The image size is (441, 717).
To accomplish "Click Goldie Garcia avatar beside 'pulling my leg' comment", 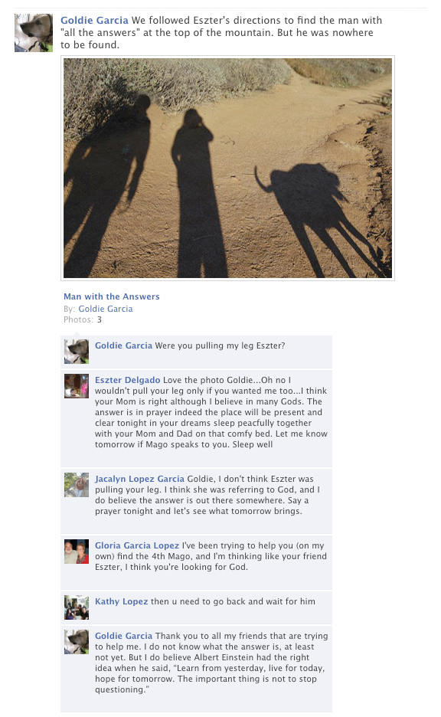I will (77, 352).
